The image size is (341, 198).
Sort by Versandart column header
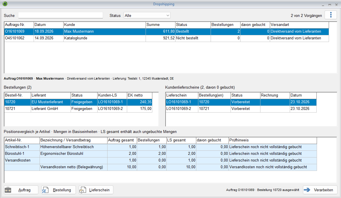pos(299,25)
